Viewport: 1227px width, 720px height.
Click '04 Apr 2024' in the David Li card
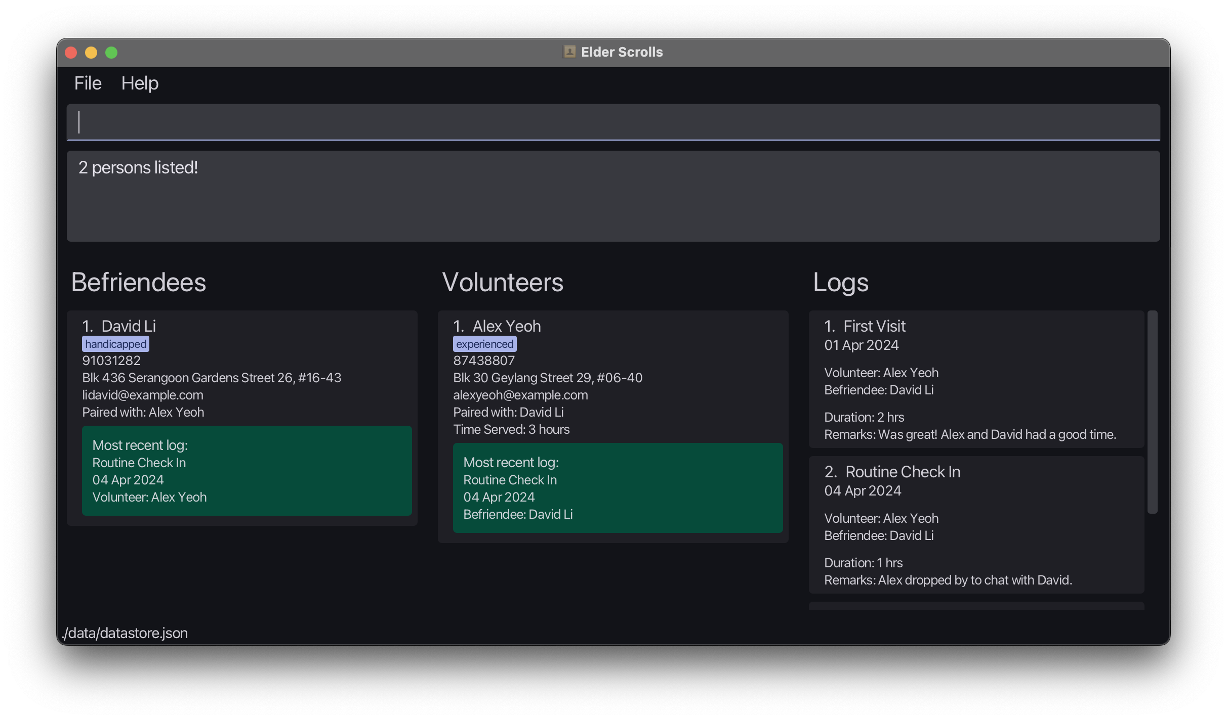(x=128, y=480)
